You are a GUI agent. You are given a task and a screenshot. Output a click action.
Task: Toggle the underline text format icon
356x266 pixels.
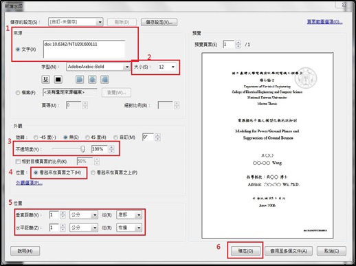click(46, 79)
